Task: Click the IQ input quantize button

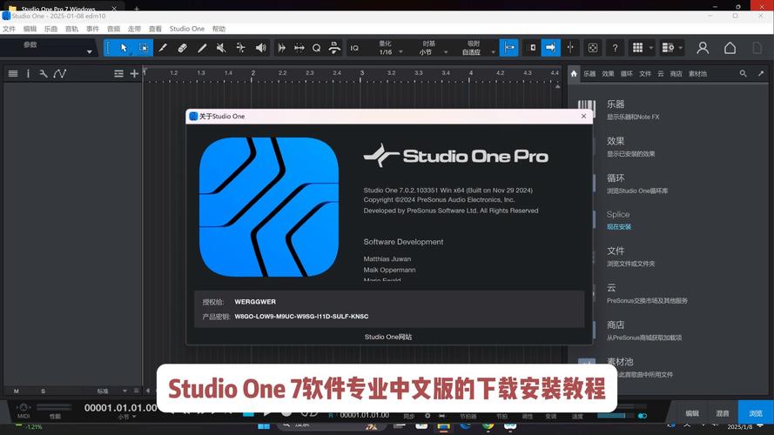Action: [x=354, y=48]
